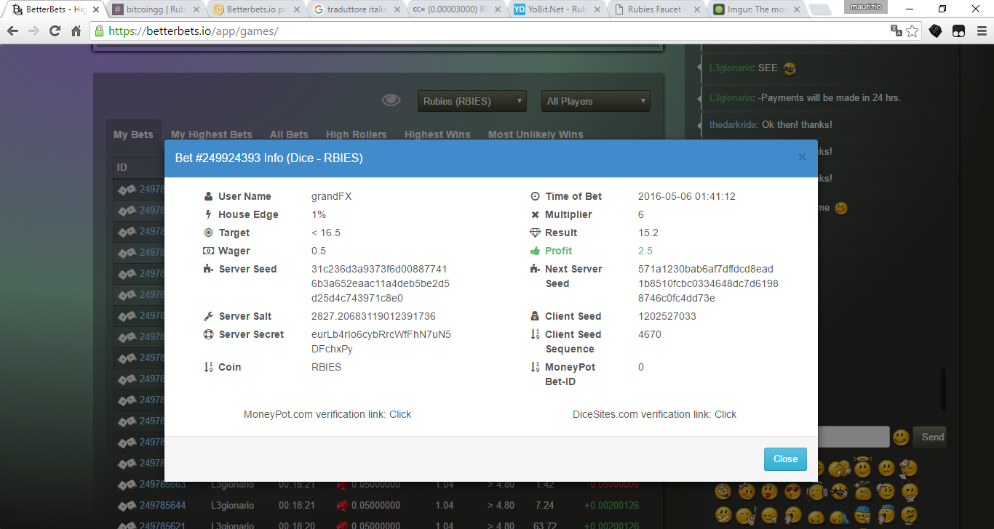Open the MoneyPot.com verification Click link
The height and width of the screenshot is (529, 994).
[400, 414]
